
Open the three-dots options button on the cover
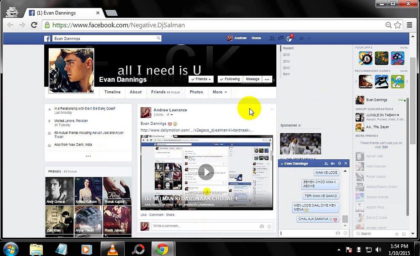[267, 79]
